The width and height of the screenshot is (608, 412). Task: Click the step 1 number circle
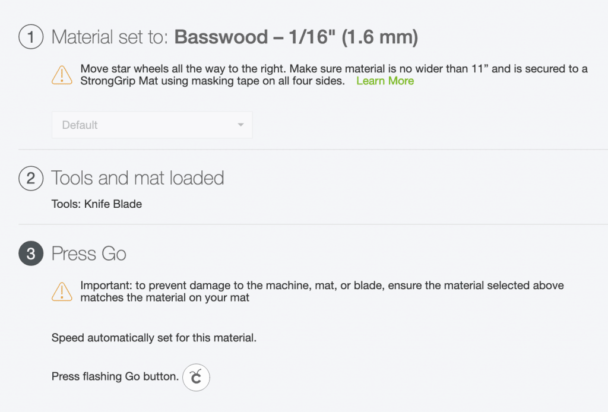click(x=31, y=38)
